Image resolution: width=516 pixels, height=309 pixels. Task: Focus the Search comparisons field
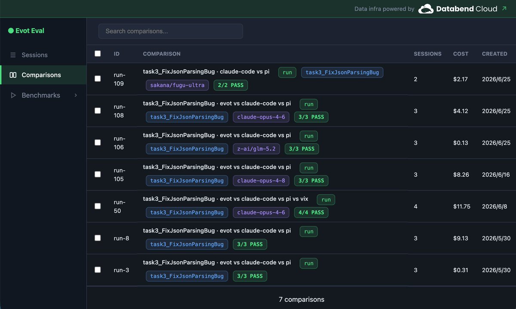click(x=170, y=31)
